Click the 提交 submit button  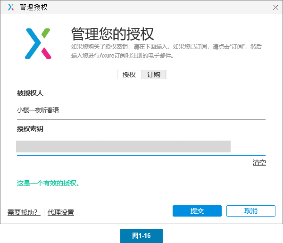(197, 211)
